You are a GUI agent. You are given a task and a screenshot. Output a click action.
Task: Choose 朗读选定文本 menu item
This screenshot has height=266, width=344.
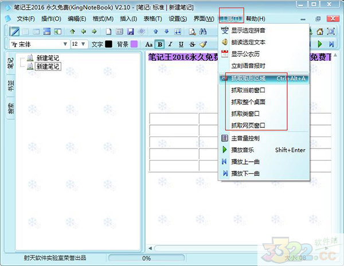[x=264, y=42]
